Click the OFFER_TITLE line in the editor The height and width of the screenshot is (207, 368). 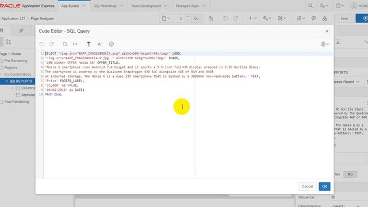[x=82, y=63]
